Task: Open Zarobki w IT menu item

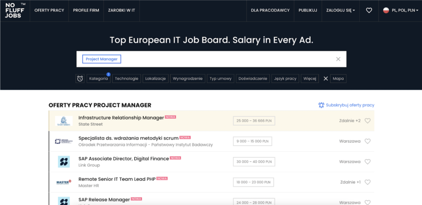Action: pos(122,10)
